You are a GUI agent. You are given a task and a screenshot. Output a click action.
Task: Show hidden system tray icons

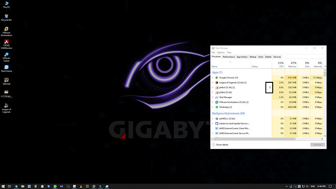click(x=287, y=187)
